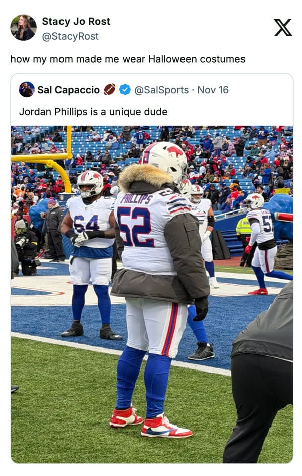Viewport: 302px width, 476px height.
Task: Open the quoted 'Jordan Phillips is a unique dude' text
Action: (93, 112)
